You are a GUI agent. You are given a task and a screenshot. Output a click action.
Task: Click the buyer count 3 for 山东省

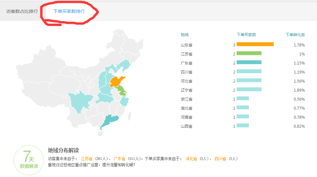[x=234, y=45]
